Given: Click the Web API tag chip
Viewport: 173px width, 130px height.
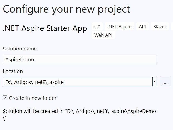Looking at the screenshot, I should tap(103, 35).
